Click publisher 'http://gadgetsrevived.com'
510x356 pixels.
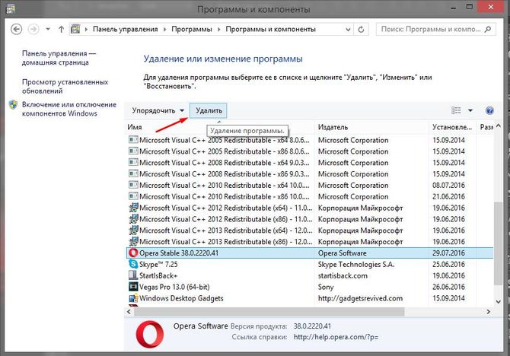click(x=360, y=298)
